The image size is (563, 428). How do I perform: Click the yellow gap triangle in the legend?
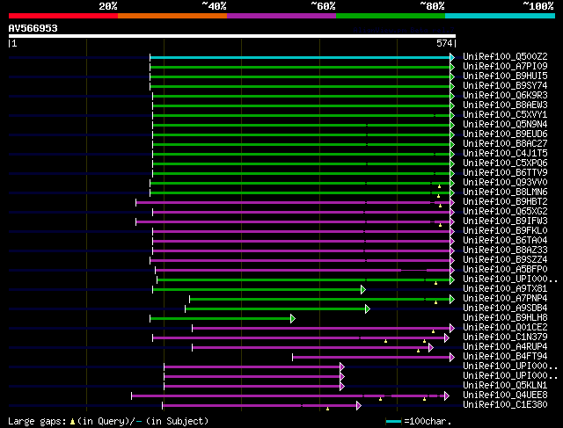pos(72,422)
